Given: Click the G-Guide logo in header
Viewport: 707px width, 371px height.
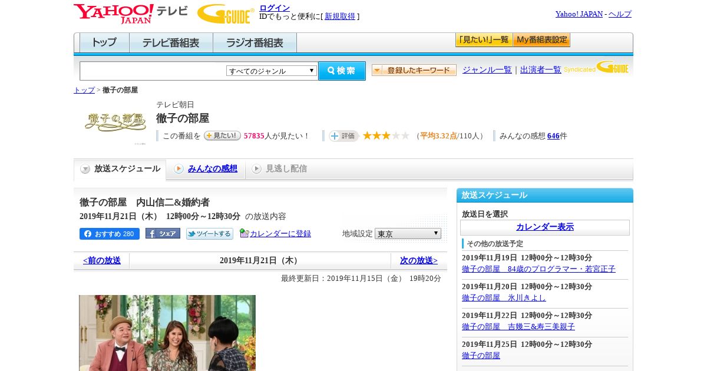Looking at the screenshot, I should click(x=226, y=14).
